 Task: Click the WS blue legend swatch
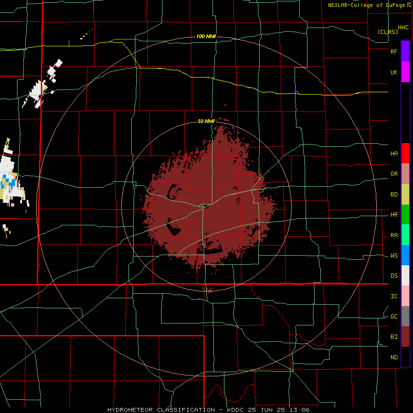(x=405, y=255)
